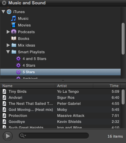Click artist Moby
This screenshot has height=143, width=126.
pyautogui.click(x=62, y=110)
